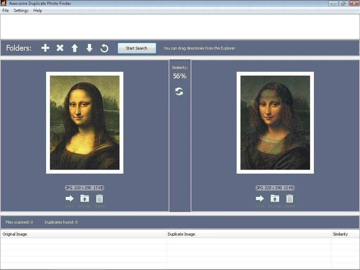360x270 pixels.
Task: Restore down the application window
Action: [x=343, y=4]
